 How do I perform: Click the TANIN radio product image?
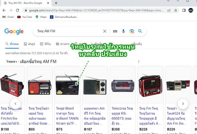point(67,85)
